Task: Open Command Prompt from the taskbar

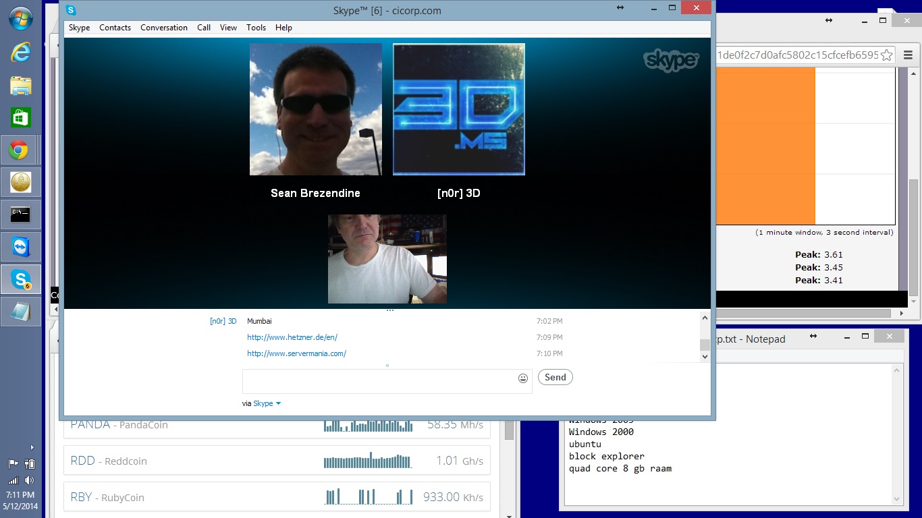Action: coord(20,214)
